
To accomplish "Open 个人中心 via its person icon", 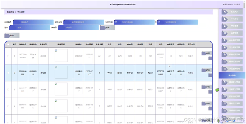I will pyautogui.click(x=225, y=19).
